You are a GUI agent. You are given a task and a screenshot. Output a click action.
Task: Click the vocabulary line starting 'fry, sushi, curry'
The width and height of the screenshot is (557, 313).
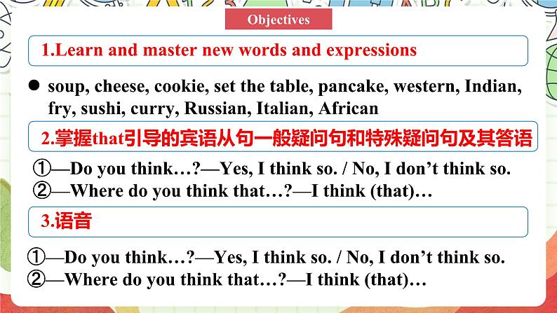213,108
